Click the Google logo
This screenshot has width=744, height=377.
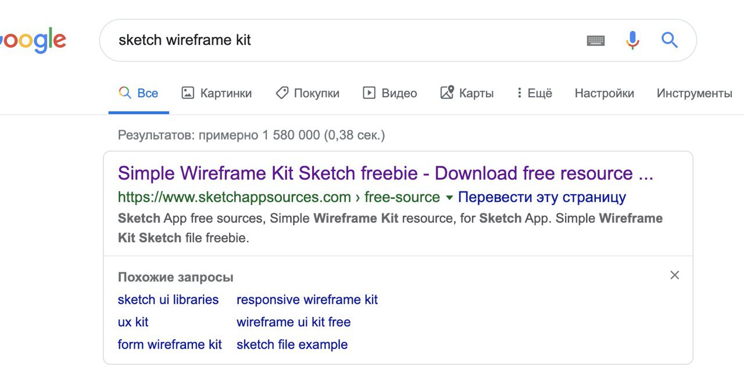click(33, 40)
